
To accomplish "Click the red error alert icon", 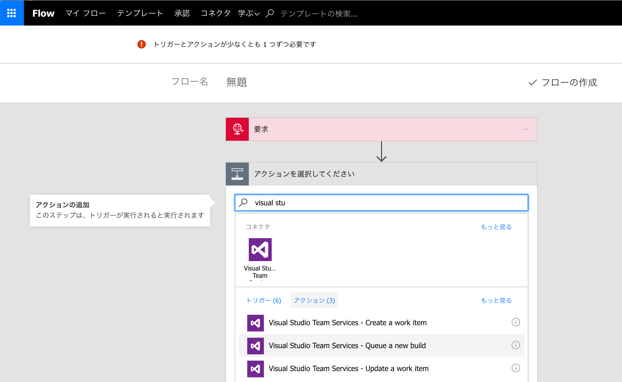I will point(142,44).
